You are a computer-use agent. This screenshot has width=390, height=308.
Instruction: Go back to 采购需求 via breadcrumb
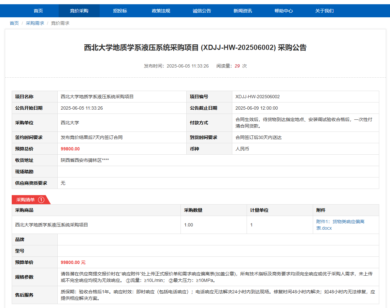pos(35,23)
